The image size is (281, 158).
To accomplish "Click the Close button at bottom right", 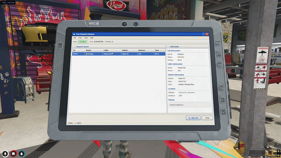I will 207,118.
